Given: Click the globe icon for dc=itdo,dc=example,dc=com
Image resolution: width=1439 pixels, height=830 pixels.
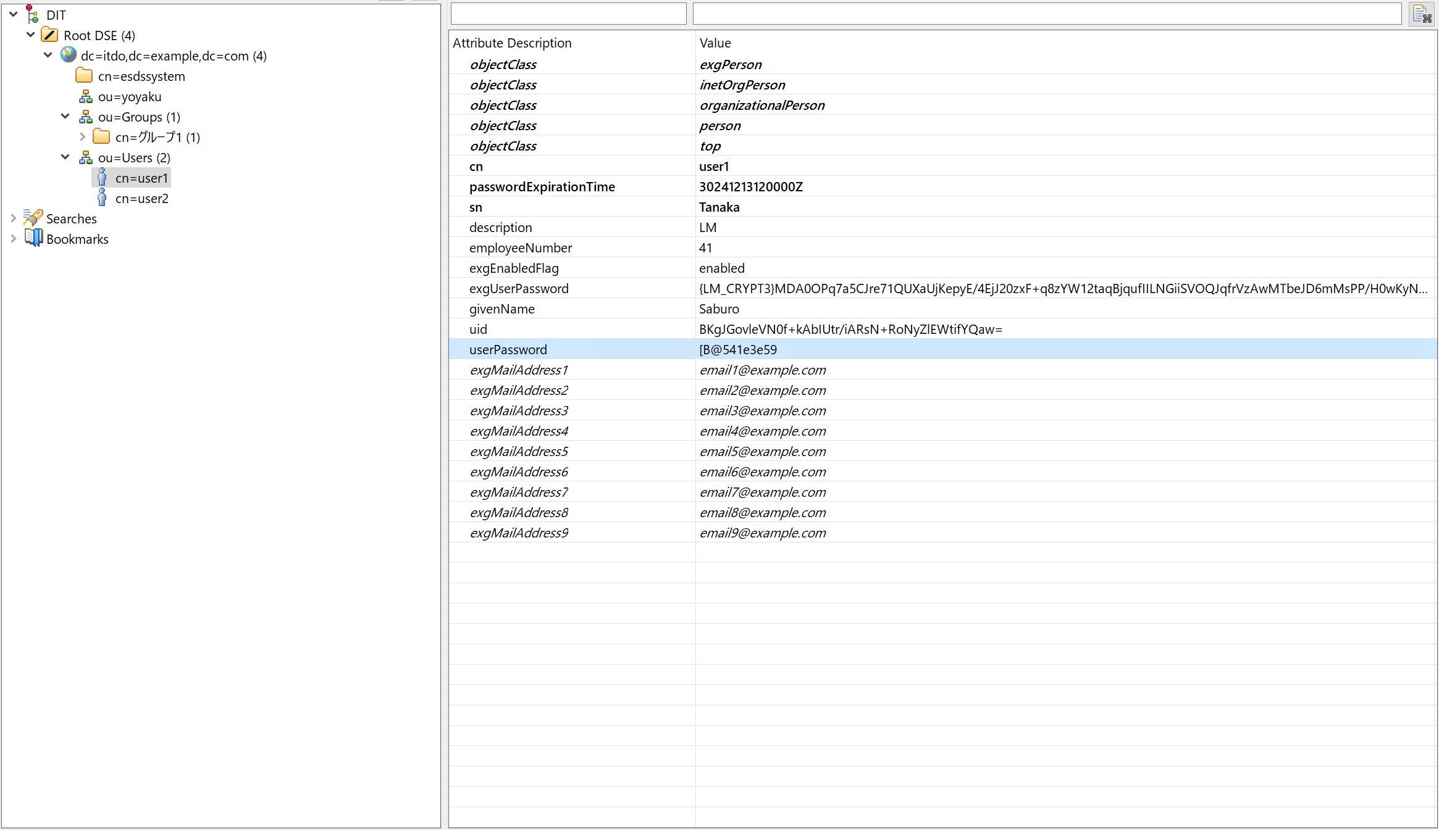Looking at the screenshot, I should [x=68, y=56].
